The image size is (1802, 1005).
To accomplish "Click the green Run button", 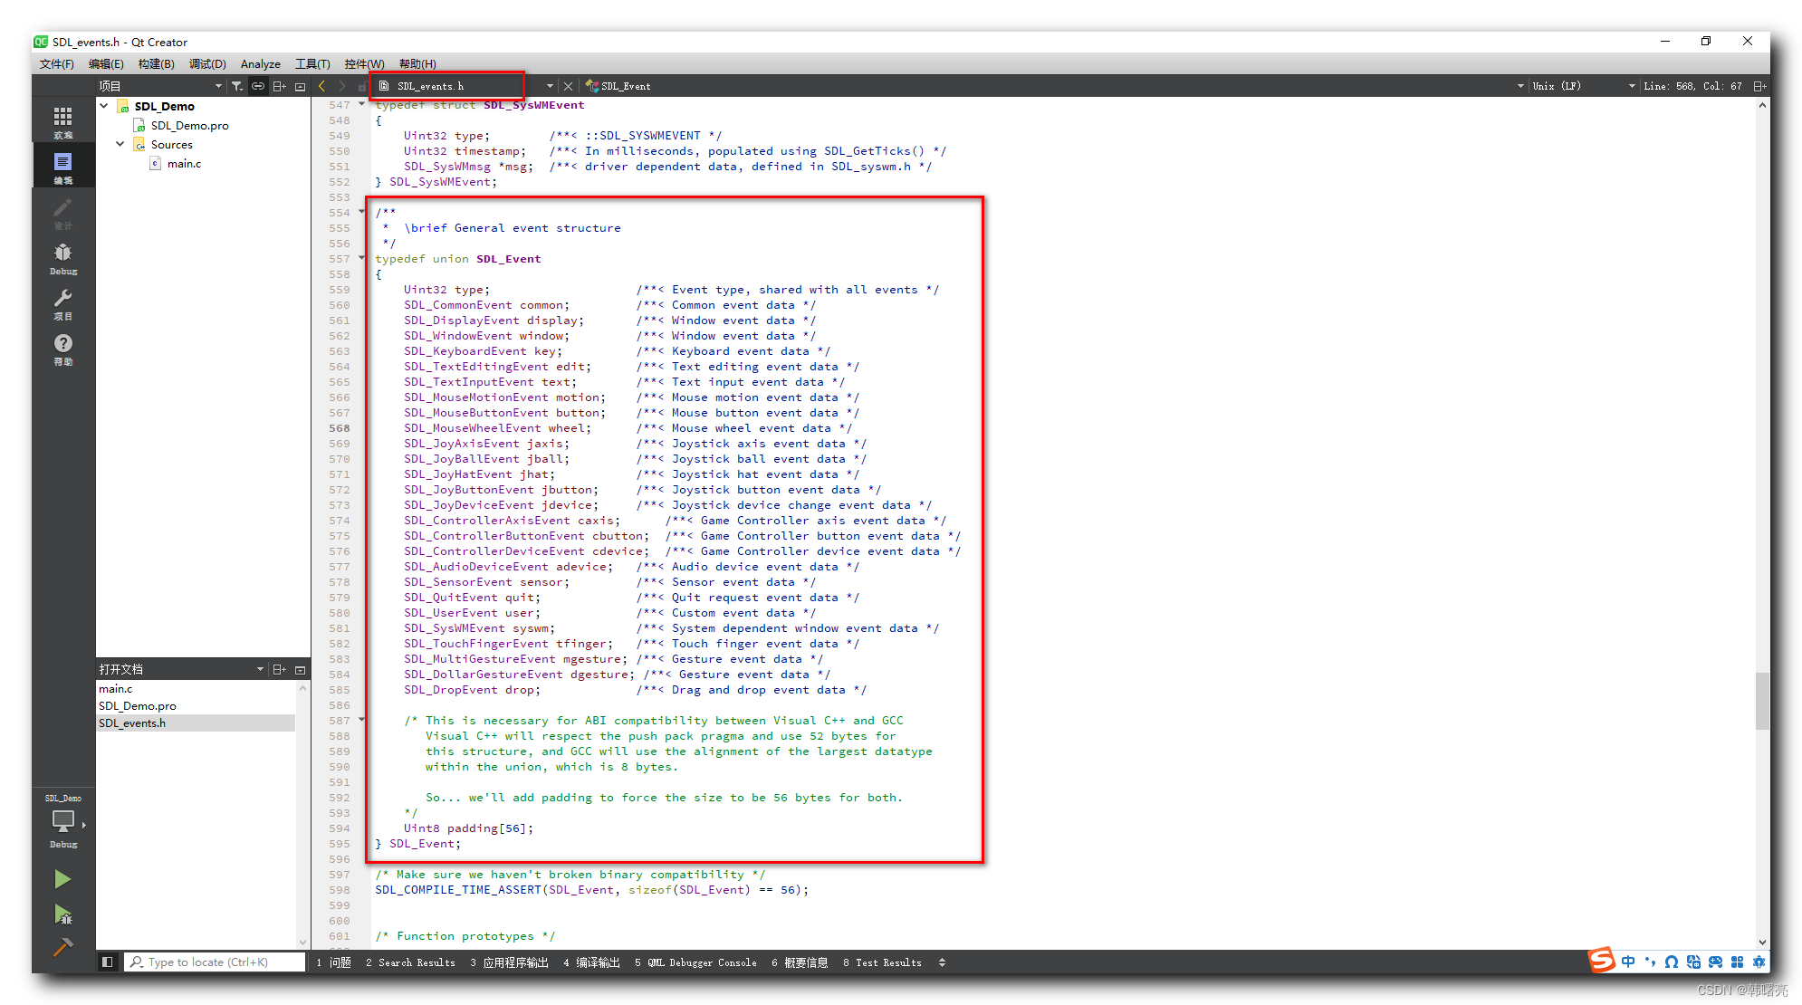I will 62,879.
